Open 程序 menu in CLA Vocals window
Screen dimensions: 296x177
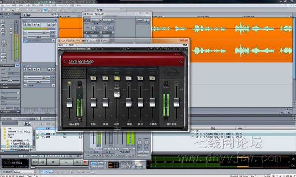(x=71, y=45)
